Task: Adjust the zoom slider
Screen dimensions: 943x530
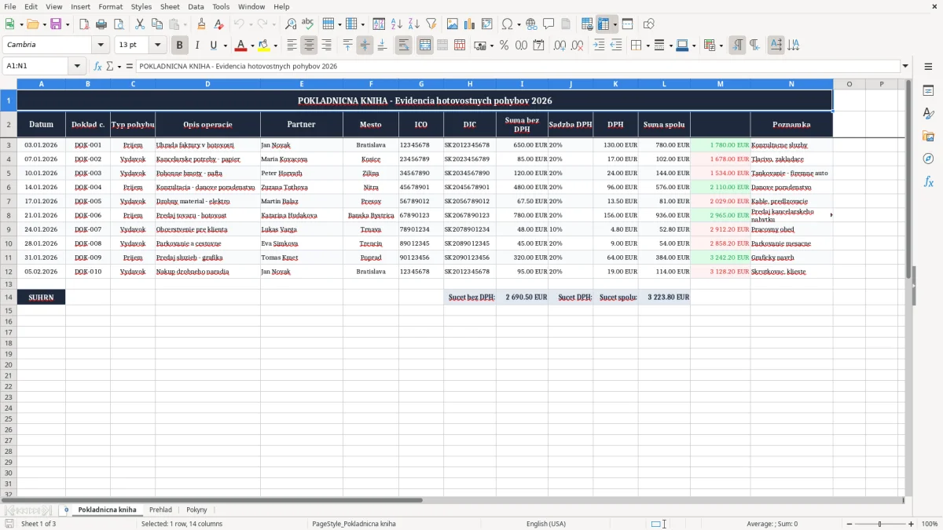Action: (879, 524)
